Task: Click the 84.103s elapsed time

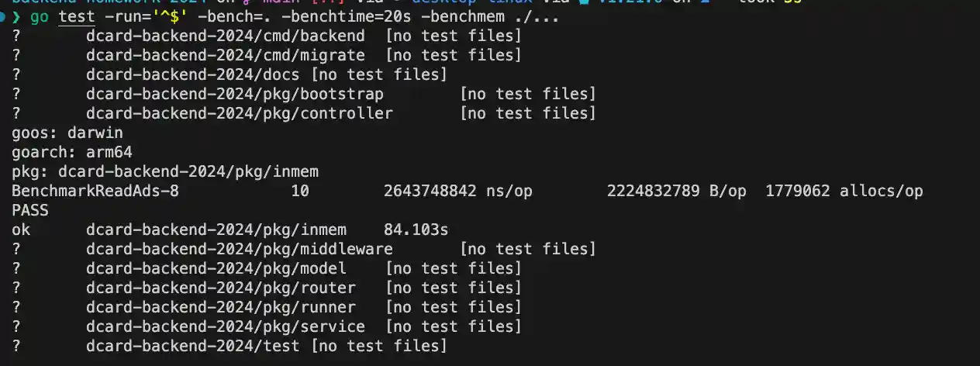Action: (416, 230)
